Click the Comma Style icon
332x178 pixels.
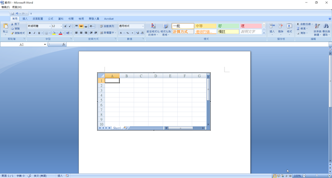(132, 33)
